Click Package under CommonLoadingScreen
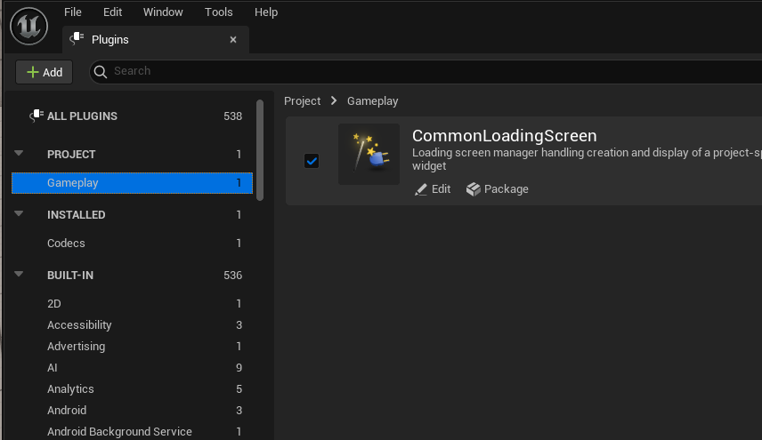762x440 pixels. (x=497, y=189)
